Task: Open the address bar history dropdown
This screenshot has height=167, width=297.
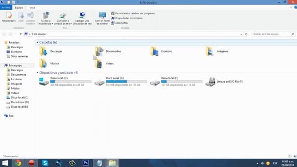Action: coord(241,34)
